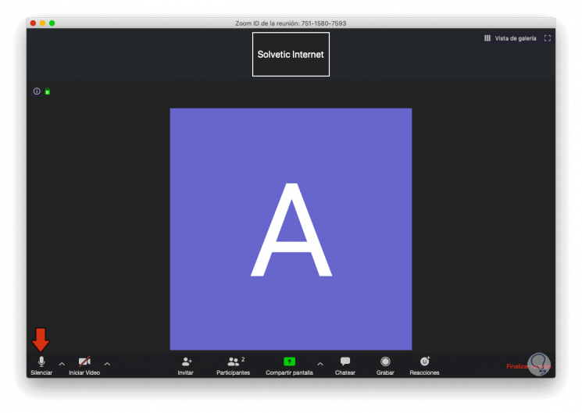Enter full screen mode icon

(548, 38)
